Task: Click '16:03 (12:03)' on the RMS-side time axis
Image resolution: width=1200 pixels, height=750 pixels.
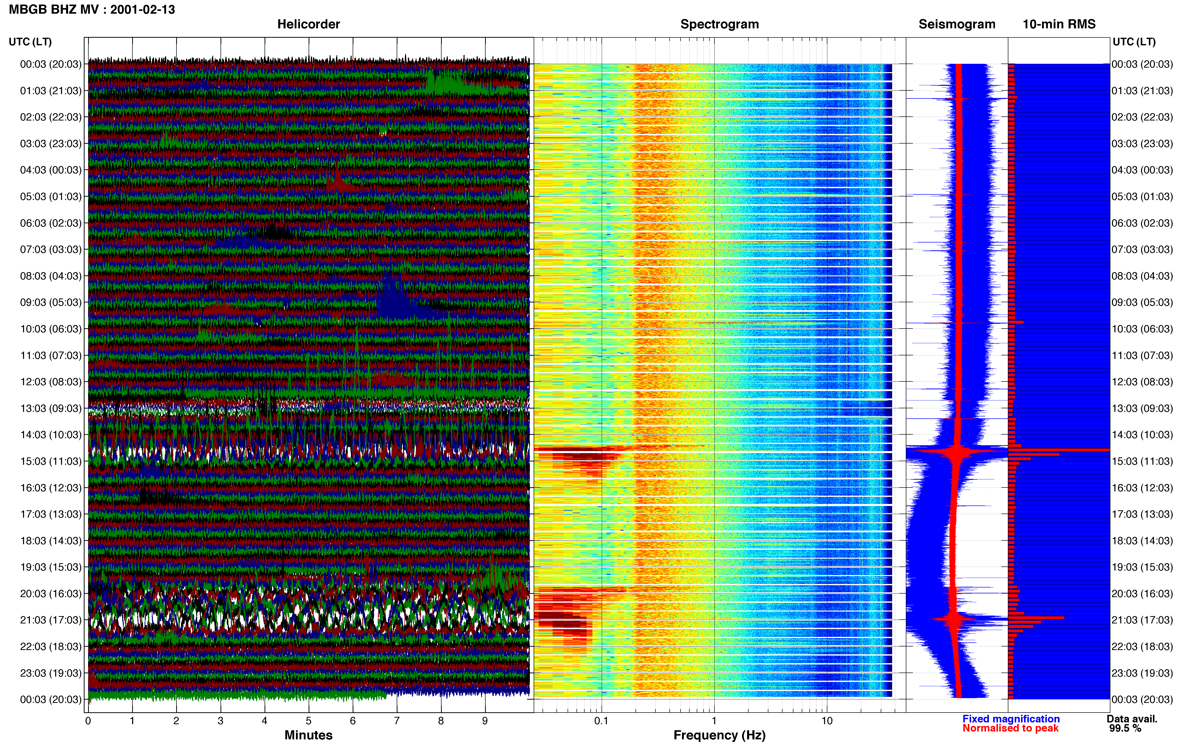Action: (x=1142, y=488)
